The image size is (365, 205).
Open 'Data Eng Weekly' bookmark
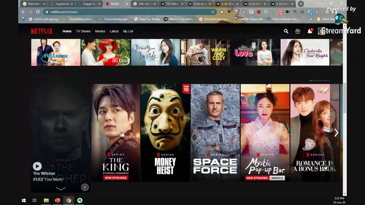pos(147,19)
